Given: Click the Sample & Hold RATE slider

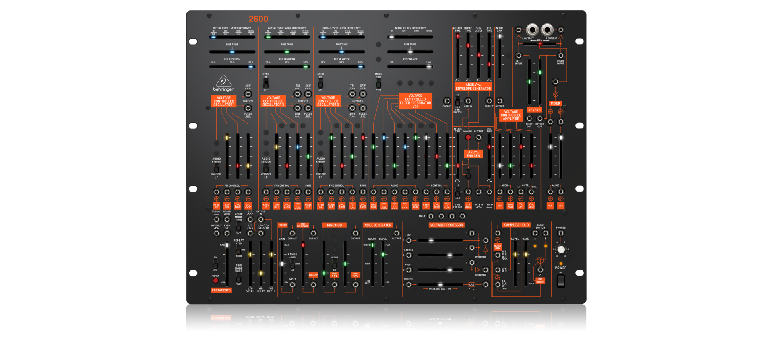Looking at the screenshot, I should [x=525, y=264].
